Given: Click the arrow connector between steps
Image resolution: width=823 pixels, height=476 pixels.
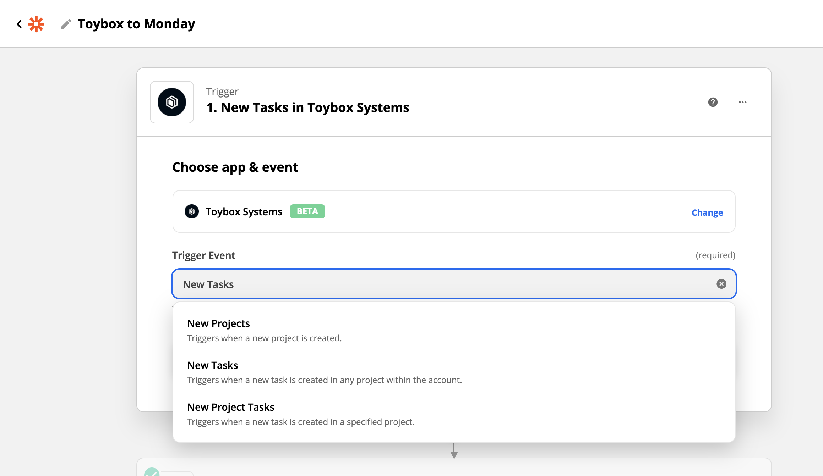Looking at the screenshot, I should pos(454,451).
